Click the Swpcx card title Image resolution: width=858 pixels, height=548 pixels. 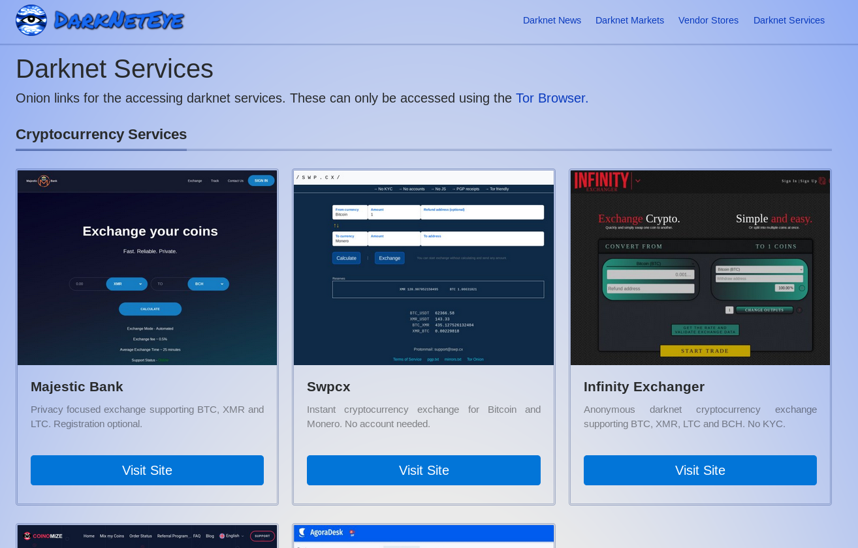(x=328, y=387)
